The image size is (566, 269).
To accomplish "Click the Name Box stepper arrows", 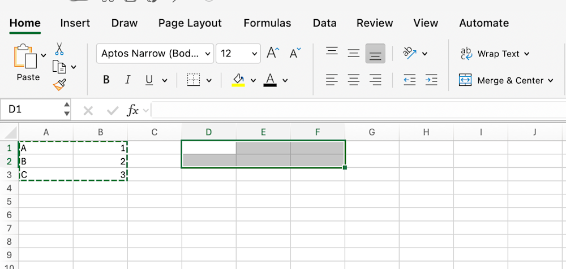I will 66,109.
